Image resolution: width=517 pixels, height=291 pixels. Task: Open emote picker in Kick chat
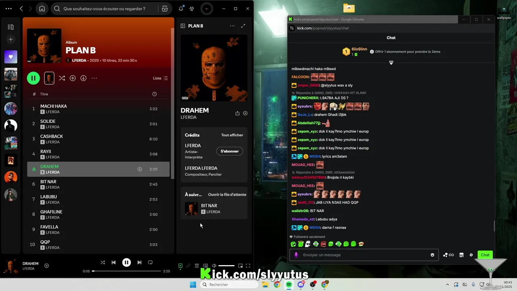(433, 255)
